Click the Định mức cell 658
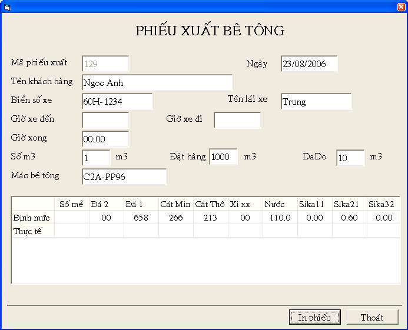The width and height of the screenshot is (408, 330). (141, 218)
